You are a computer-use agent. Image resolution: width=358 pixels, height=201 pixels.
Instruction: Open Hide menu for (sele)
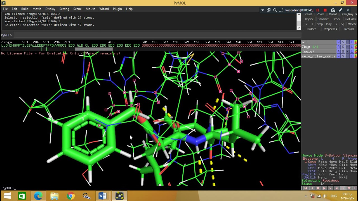[x=347, y=52]
